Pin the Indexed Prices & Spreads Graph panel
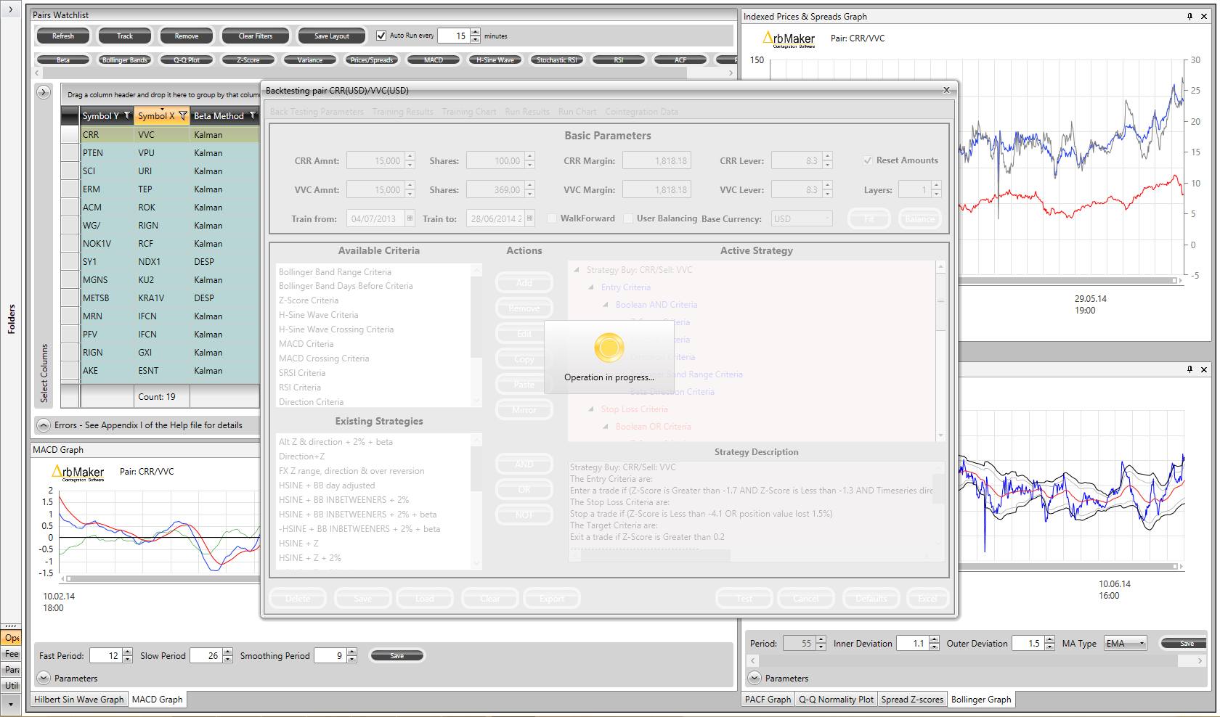Viewport: 1220px width, 717px height. pos(1189,16)
